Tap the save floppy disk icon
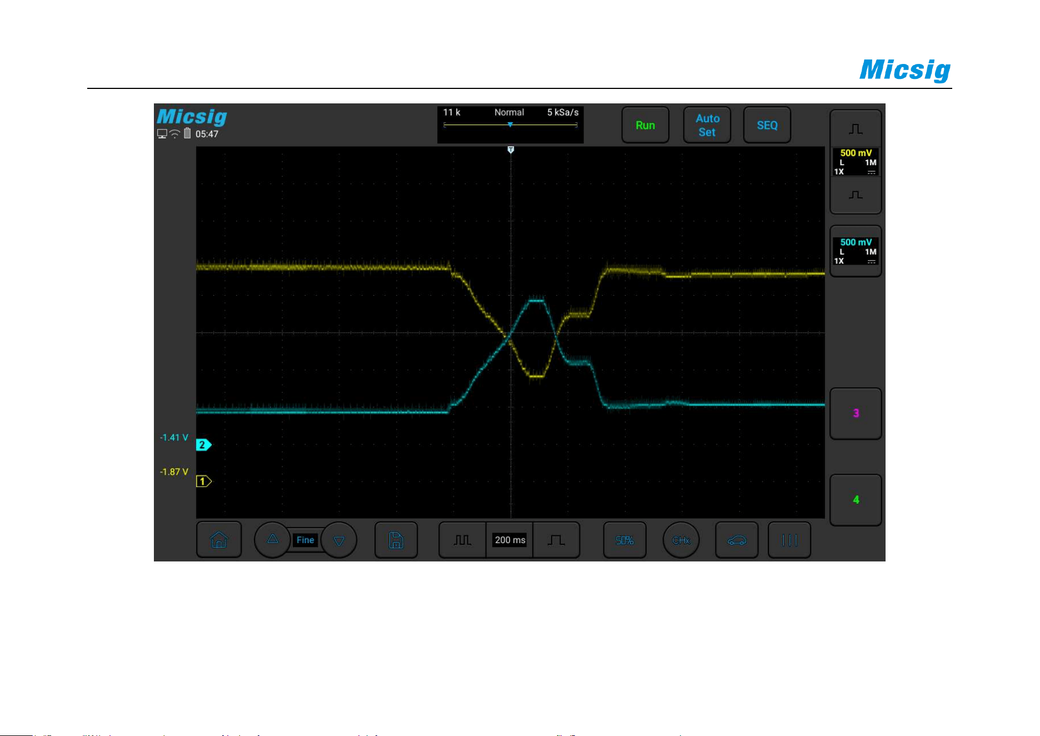This screenshot has height=736, width=1040. coord(396,540)
